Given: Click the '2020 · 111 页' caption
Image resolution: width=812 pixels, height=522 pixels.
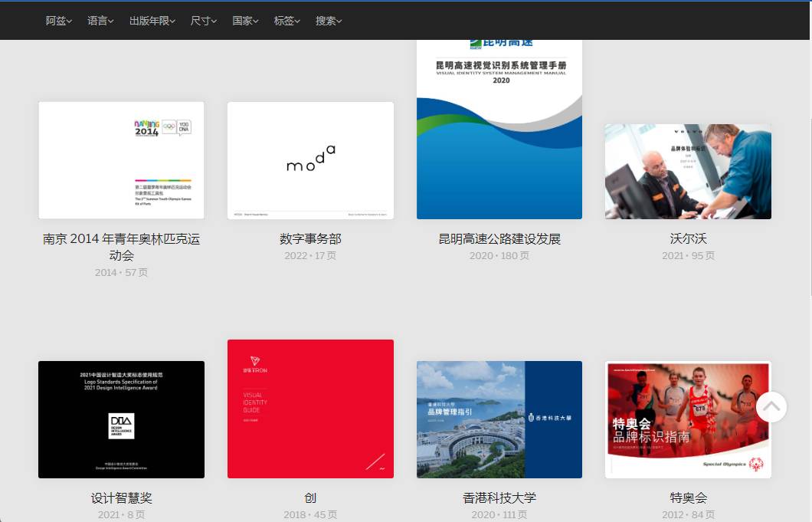Looking at the screenshot, I should (x=499, y=515).
